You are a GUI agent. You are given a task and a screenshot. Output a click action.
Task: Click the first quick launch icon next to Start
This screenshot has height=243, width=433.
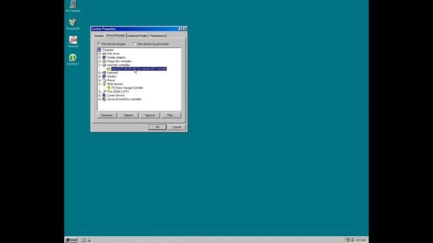[83, 240]
